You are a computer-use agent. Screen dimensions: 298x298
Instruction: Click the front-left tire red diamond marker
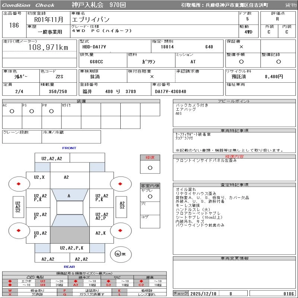tap(19, 184)
